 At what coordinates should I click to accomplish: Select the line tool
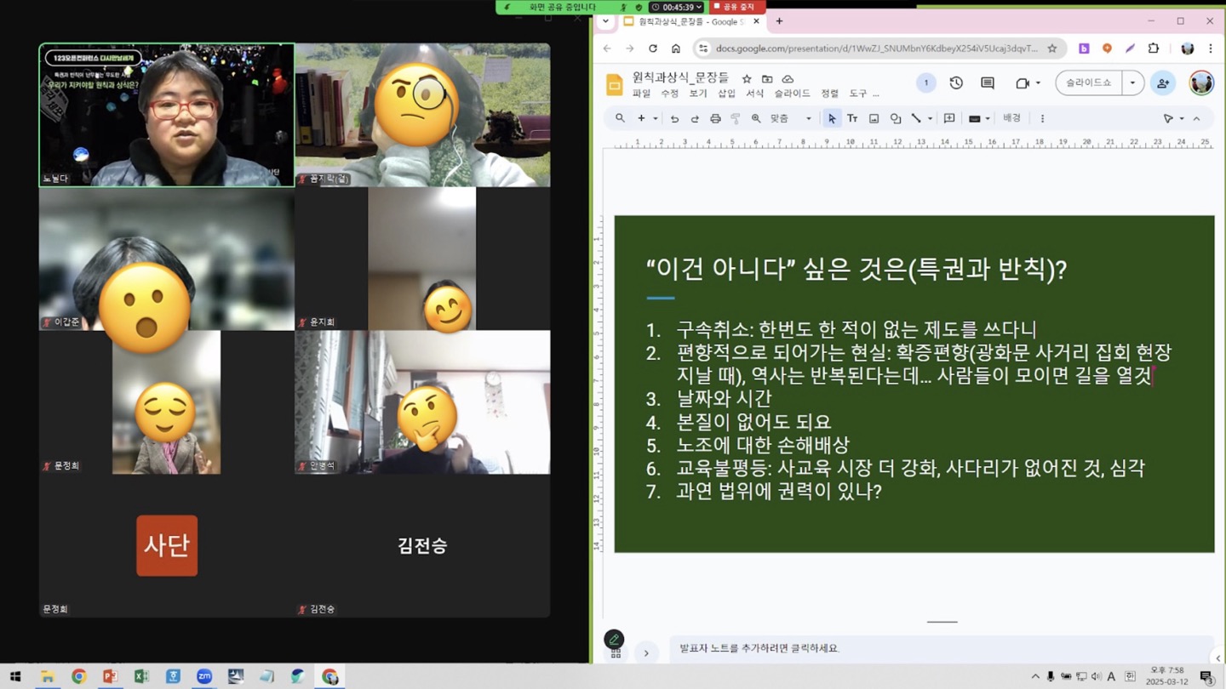point(916,118)
